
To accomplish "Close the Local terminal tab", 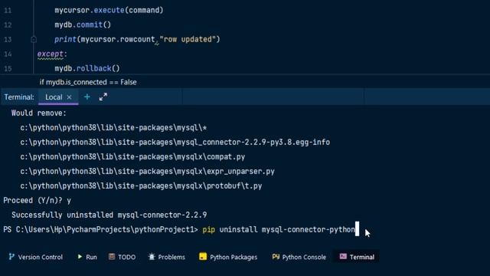I will click(x=70, y=97).
